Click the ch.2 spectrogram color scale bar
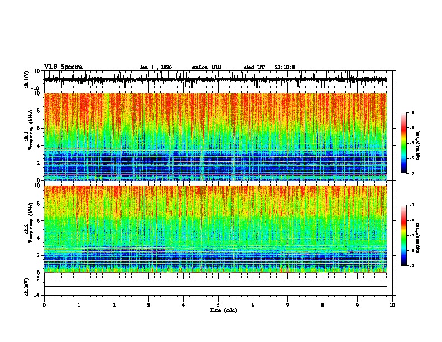Image resolution: width=442 pixels, height=342 pixels. click(x=404, y=235)
